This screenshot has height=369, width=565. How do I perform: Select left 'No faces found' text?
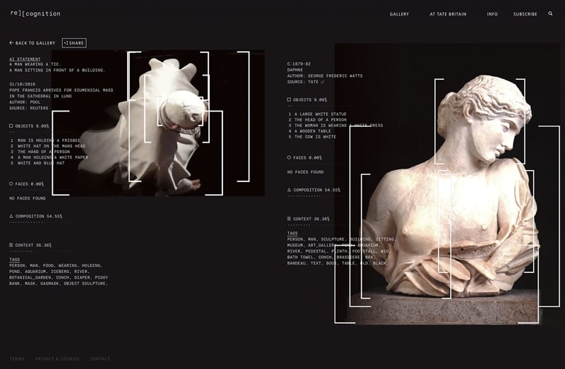[x=28, y=198]
